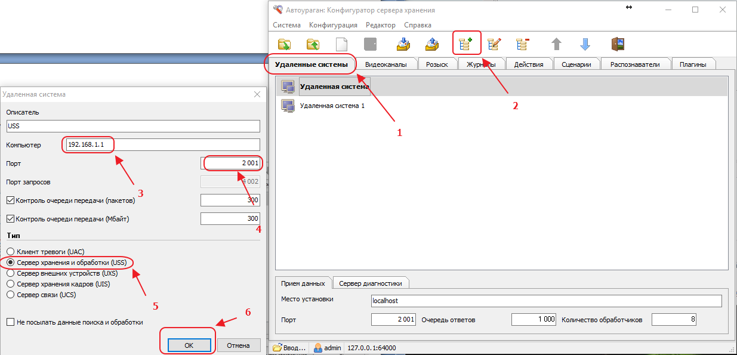Select 'Клиент тревоги (UAC)' radio button
Viewport: 737px width, 355px height.
tap(10, 252)
